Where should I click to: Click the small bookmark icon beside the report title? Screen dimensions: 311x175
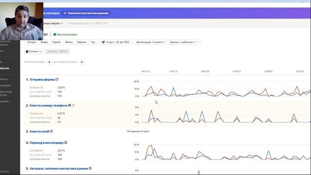(x=51, y=35)
